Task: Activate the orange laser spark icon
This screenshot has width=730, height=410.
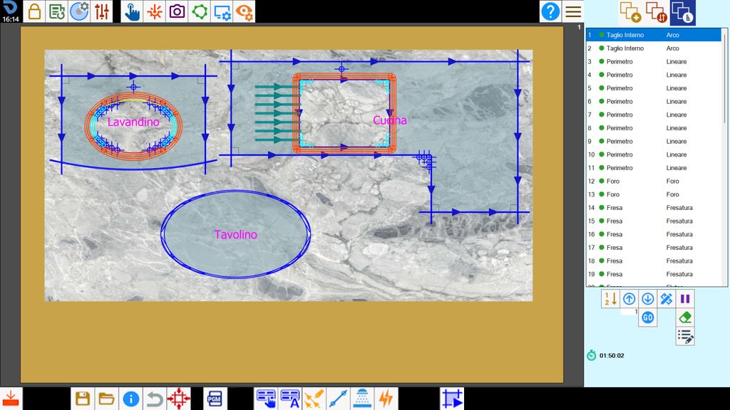Action: point(155,11)
